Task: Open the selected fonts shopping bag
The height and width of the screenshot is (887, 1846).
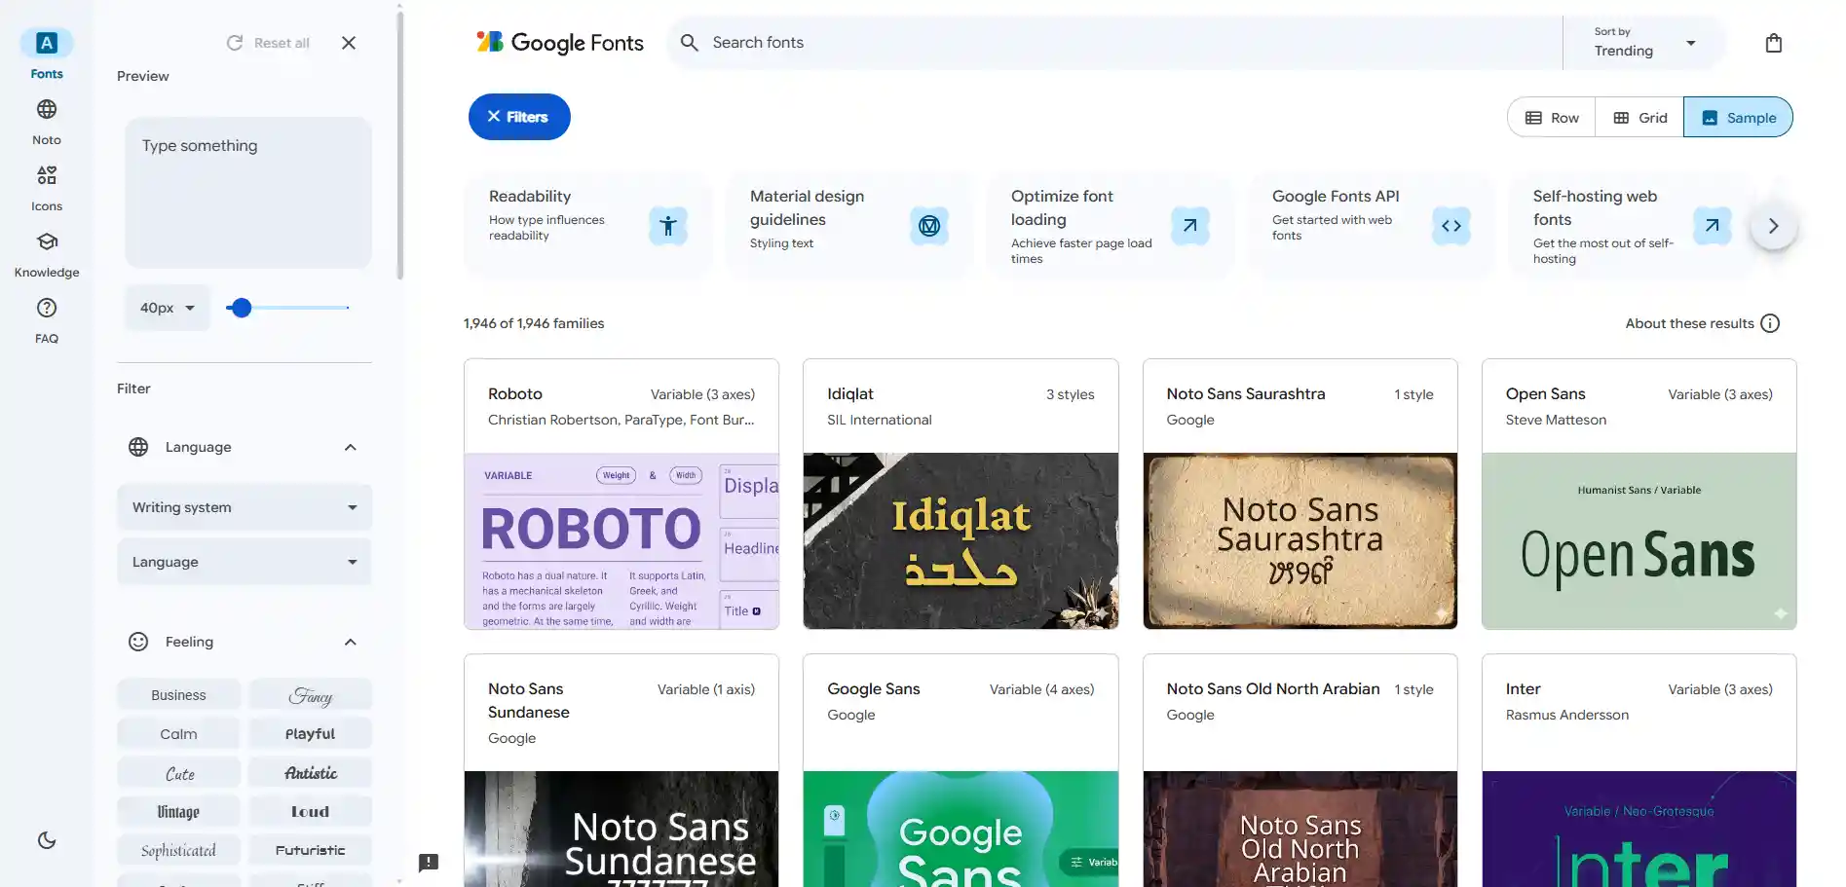Action: (x=1774, y=43)
